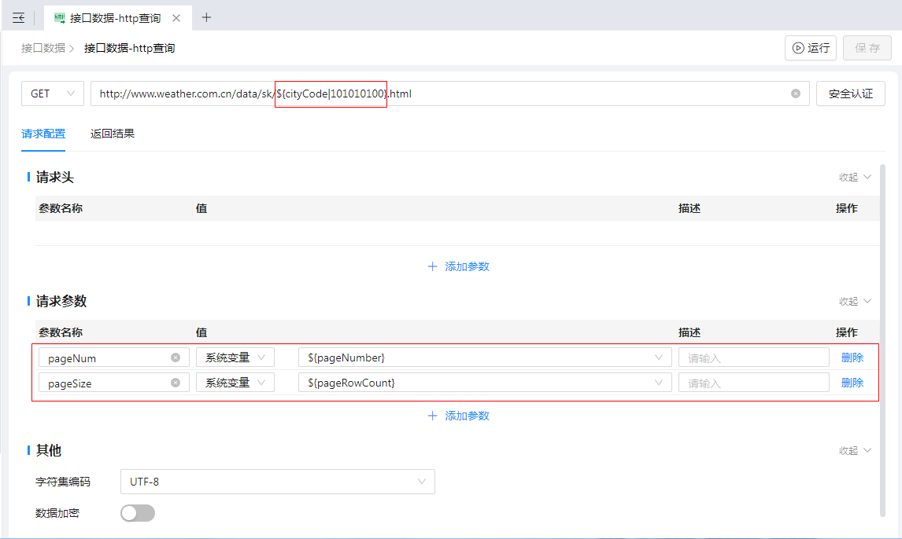This screenshot has height=539, width=902.
Task: Expand the ${pageRowCount} value dropdown
Action: (x=658, y=383)
